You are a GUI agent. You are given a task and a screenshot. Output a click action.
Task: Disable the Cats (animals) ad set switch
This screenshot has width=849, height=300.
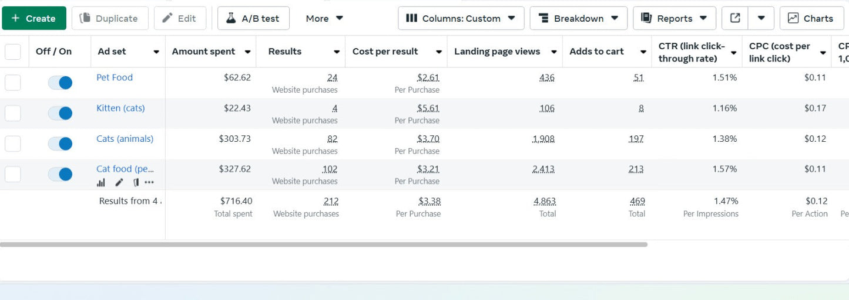coord(60,144)
